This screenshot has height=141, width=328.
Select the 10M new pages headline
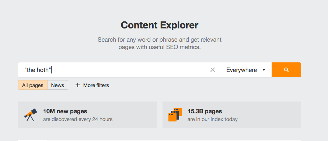click(x=65, y=111)
